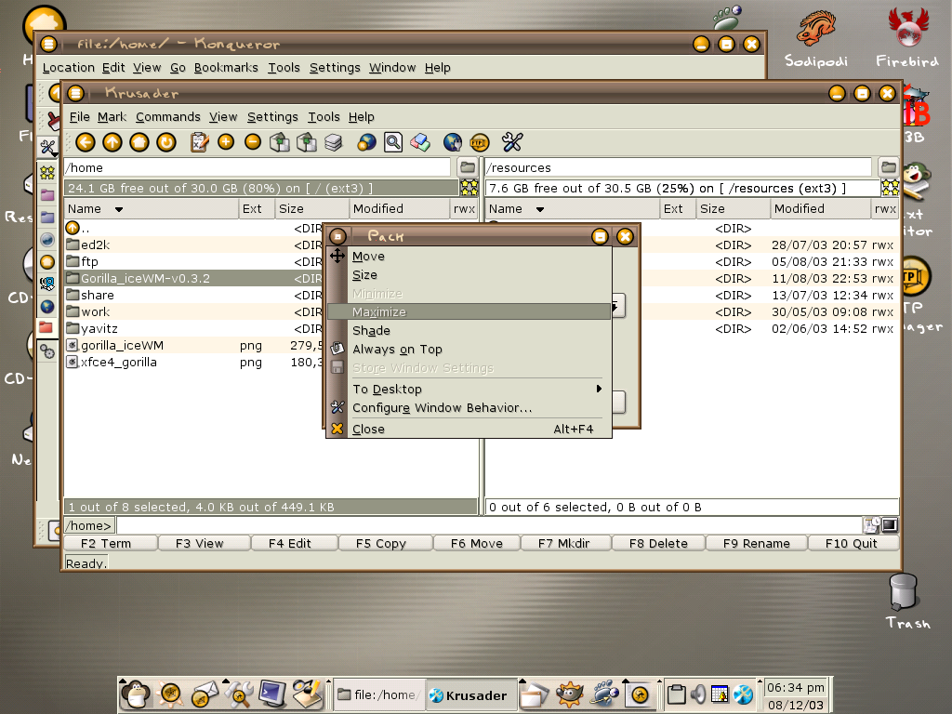The height and width of the screenshot is (714, 952).
Task: Click the F7 Mkdir button
Action: pos(564,543)
